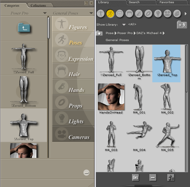The width and height of the screenshot is (190, 187).
Task: Open the Materials palette category icon
Action: click(x=177, y=13)
